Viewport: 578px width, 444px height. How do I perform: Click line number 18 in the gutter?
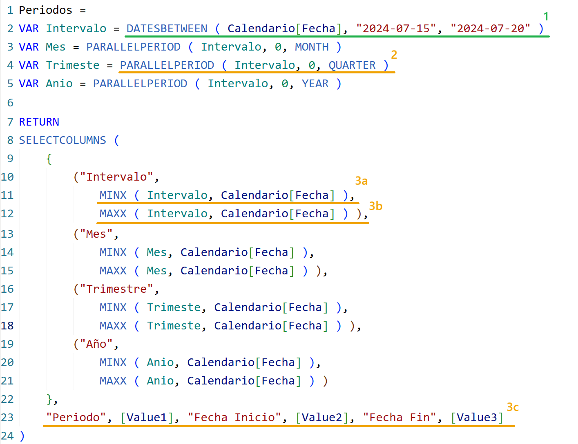[7, 326]
